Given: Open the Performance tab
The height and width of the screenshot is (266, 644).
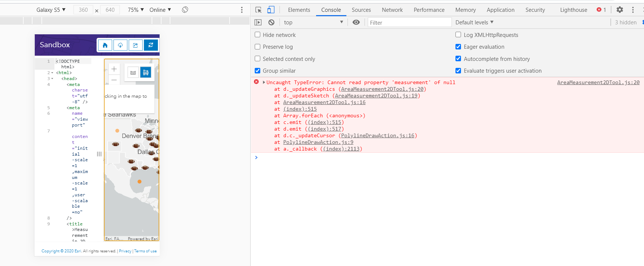Looking at the screenshot, I should [429, 10].
